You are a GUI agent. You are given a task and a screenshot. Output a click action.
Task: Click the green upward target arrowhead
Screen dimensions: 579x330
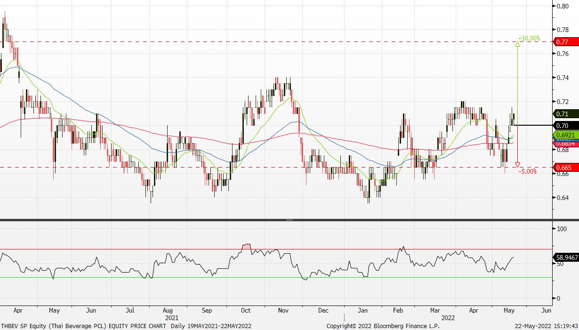tap(517, 44)
